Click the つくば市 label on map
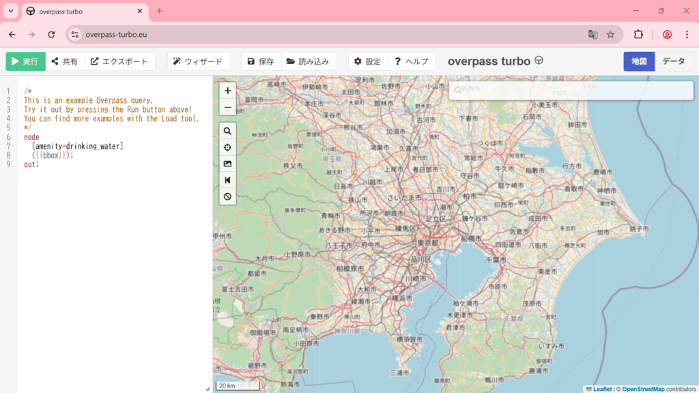699x393 pixels. coord(490,143)
